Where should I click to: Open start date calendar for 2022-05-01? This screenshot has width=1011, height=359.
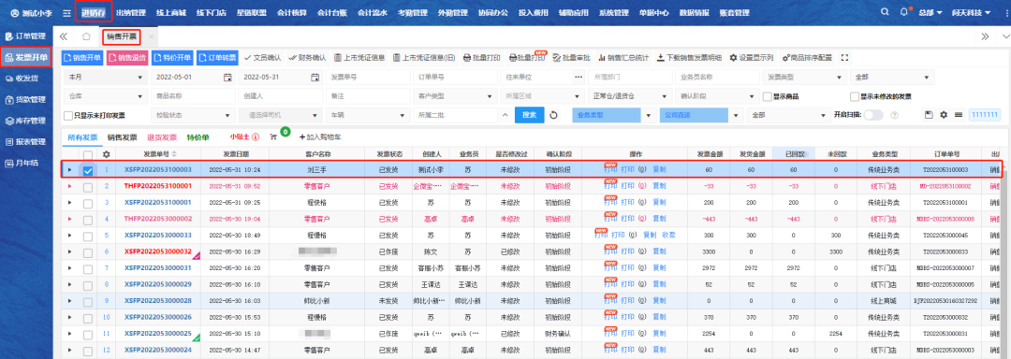[227, 78]
